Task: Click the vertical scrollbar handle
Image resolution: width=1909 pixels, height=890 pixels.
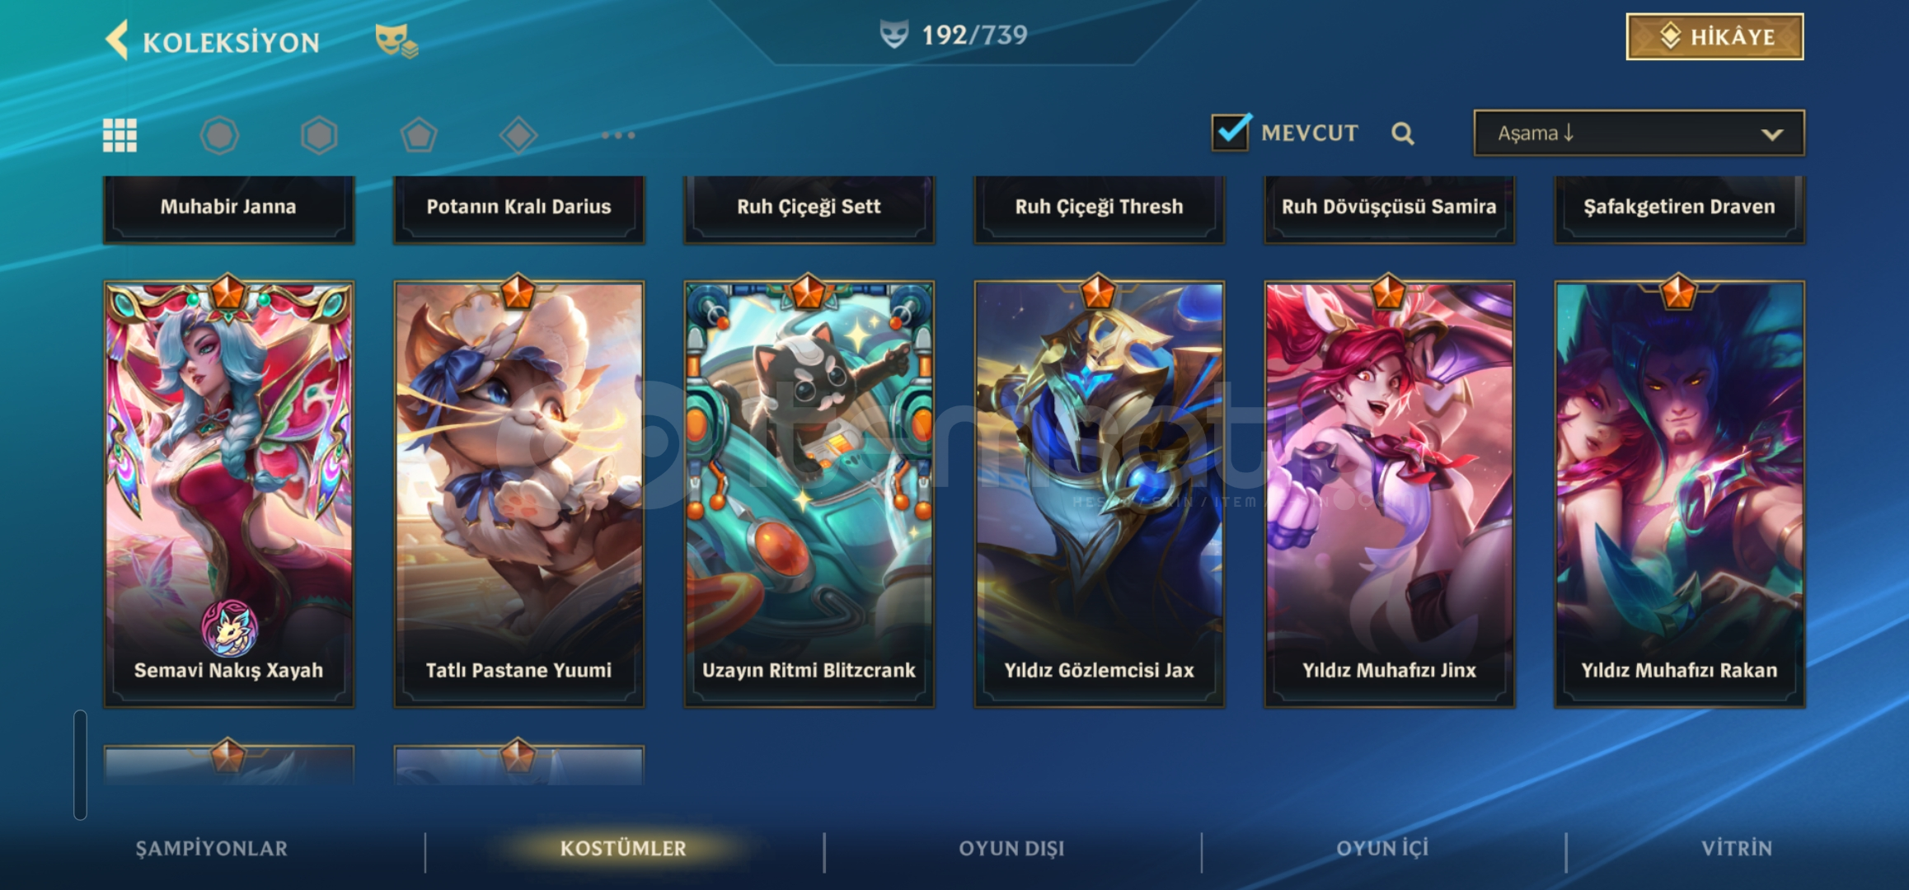Action: point(80,766)
